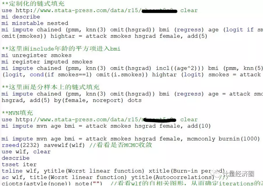The image size is (264, 187).
Task: Click the 'mi register imputed smokes' line
Action: (47, 62)
